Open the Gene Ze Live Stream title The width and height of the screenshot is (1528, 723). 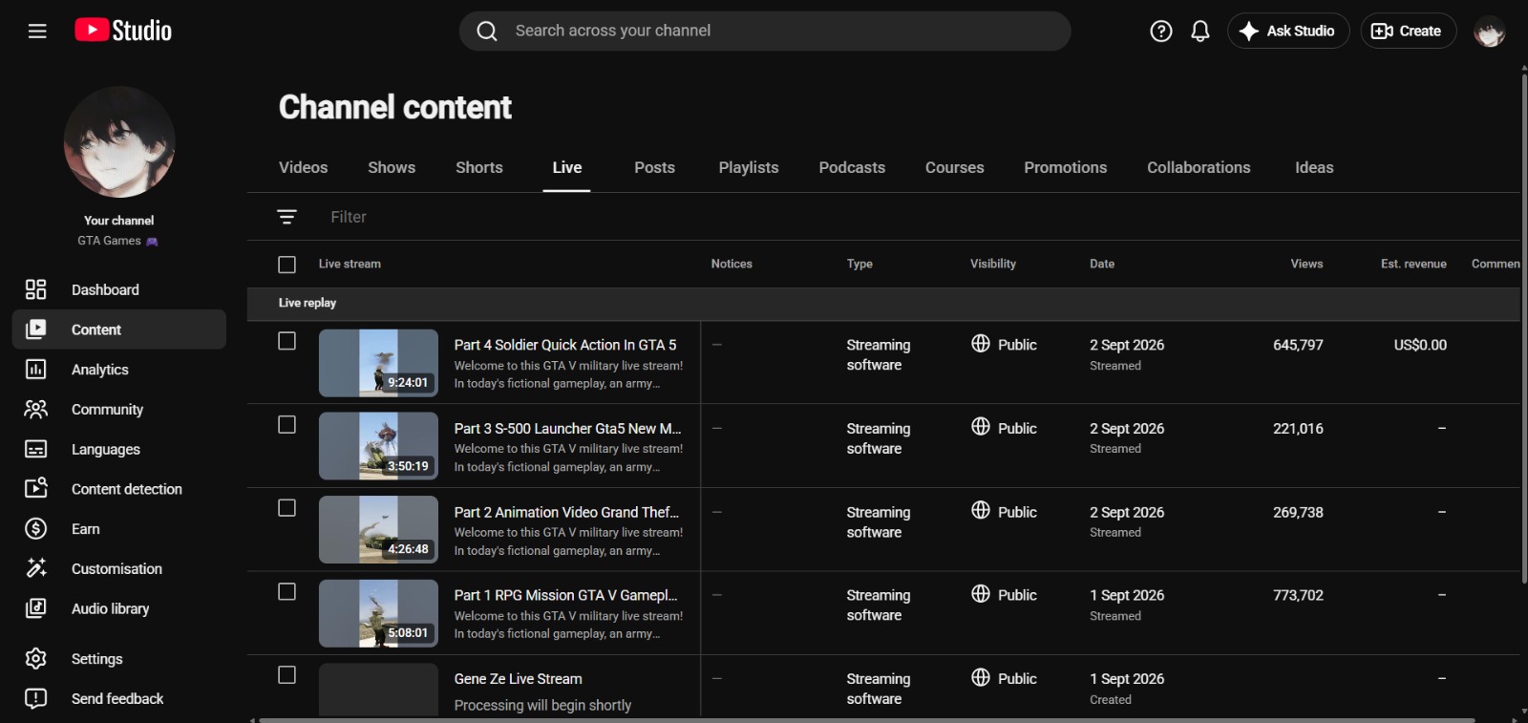click(519, 679)
